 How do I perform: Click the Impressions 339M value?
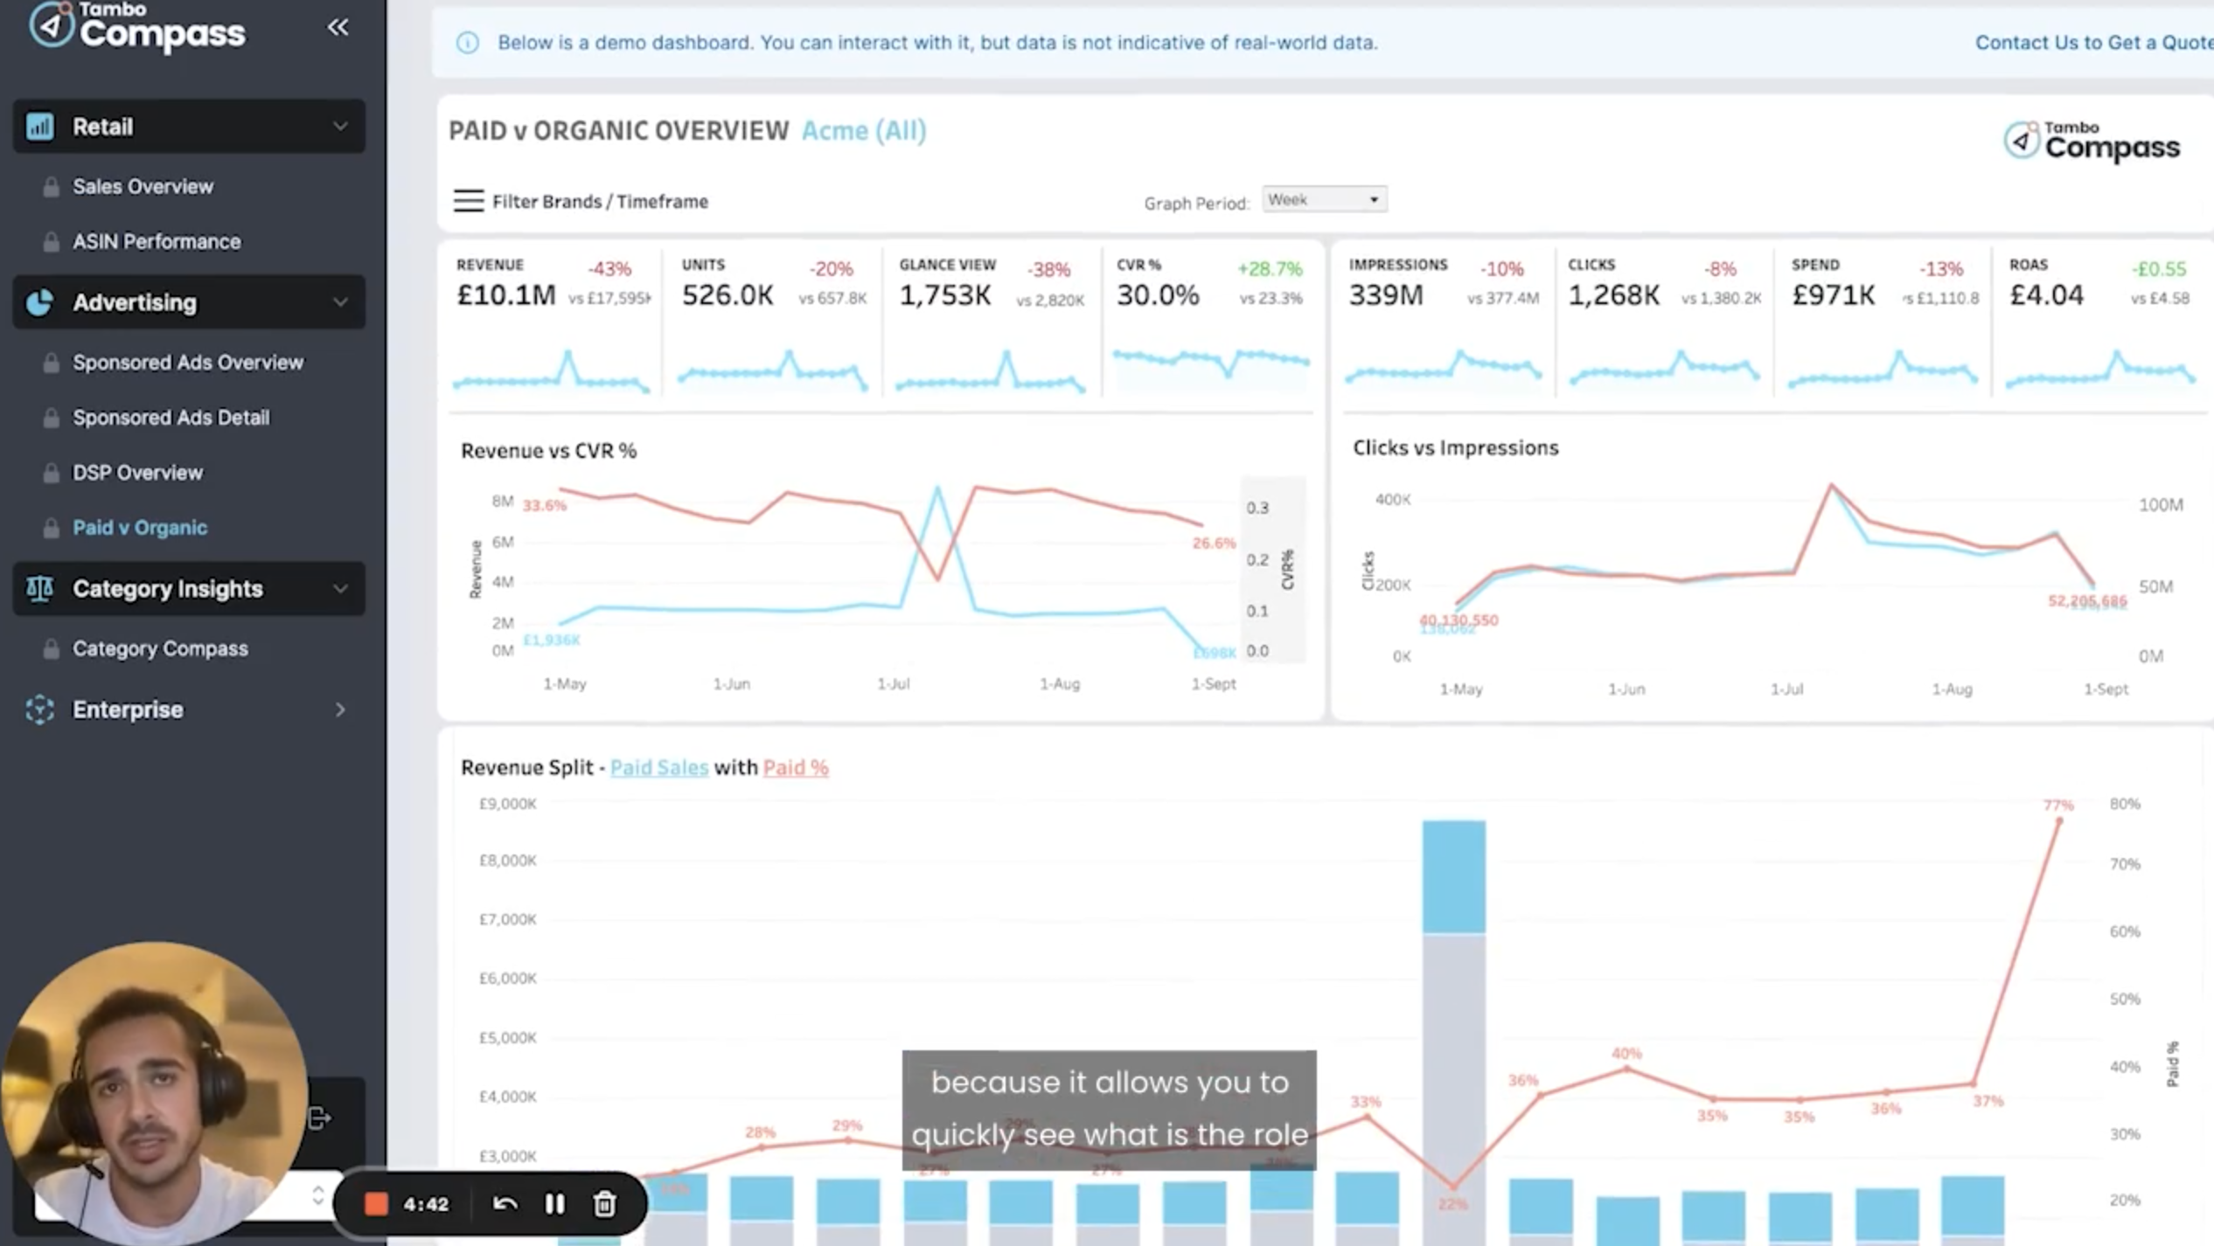tap(1386, 295)
